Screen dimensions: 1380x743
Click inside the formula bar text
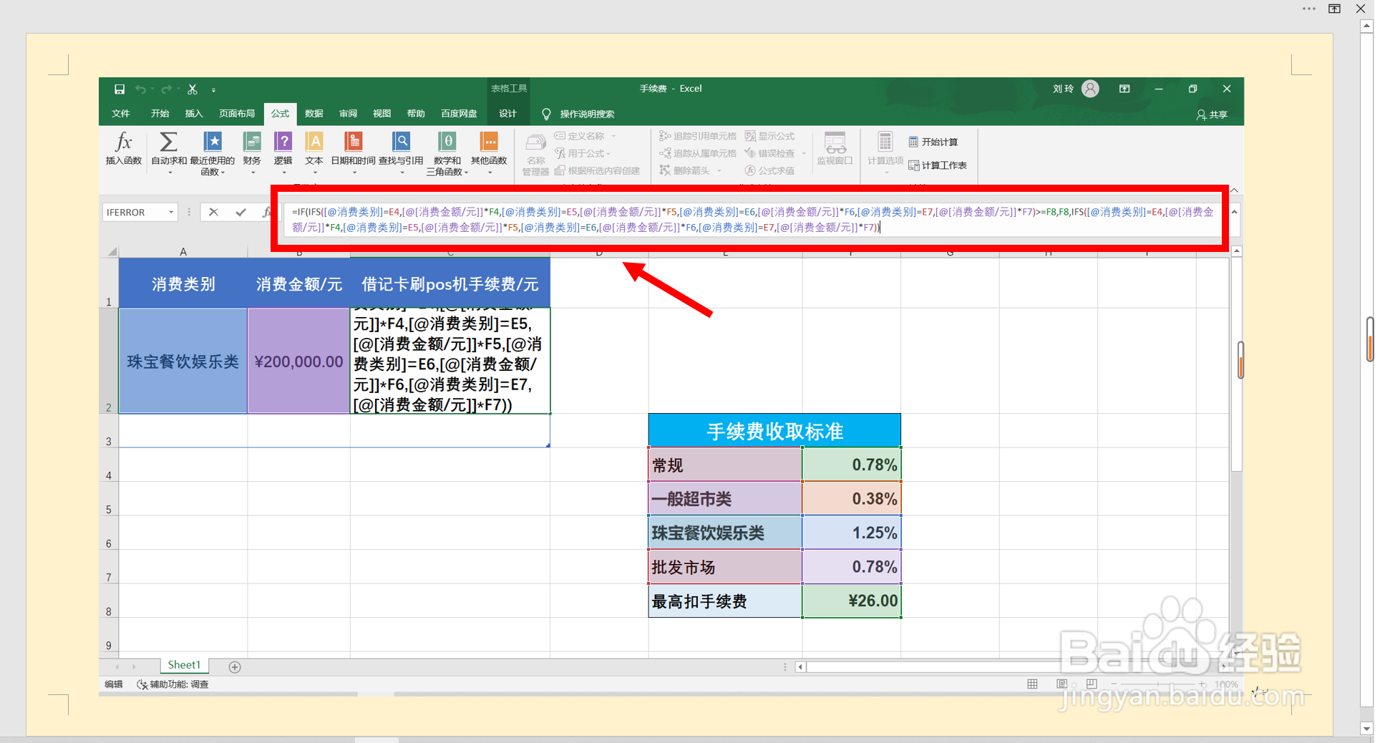coord(753,219)
